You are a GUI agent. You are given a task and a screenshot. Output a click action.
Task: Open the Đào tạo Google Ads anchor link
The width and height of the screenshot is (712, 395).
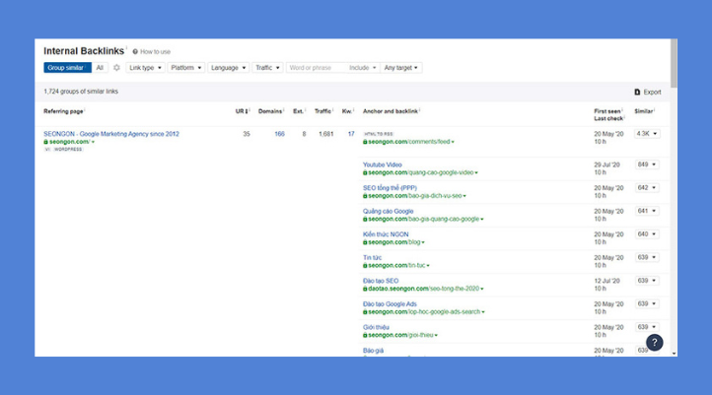click(390, 303)
